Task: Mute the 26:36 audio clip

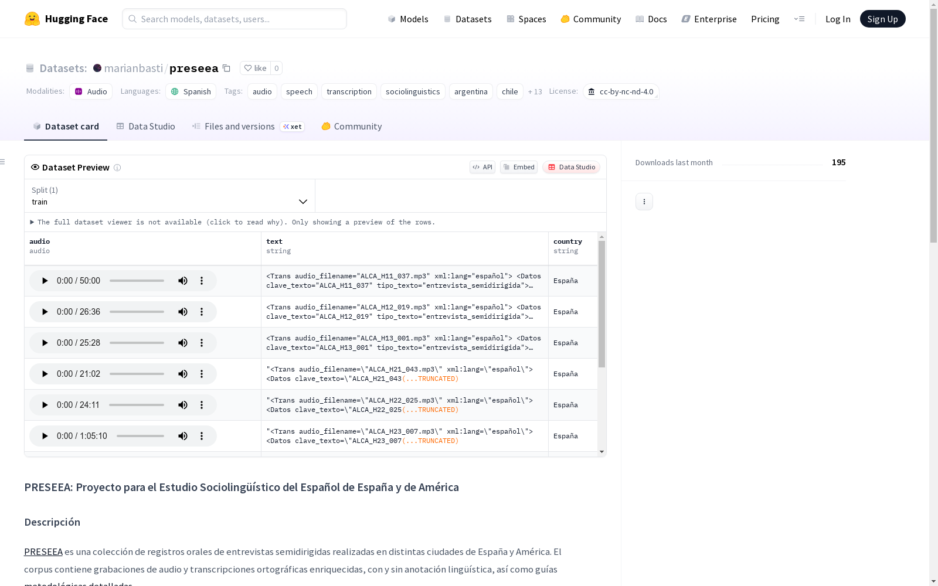Action: (183, 312)
